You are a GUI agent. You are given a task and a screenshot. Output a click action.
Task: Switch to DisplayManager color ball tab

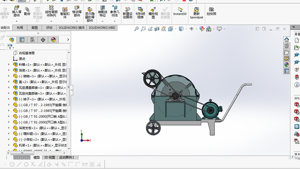53,40
